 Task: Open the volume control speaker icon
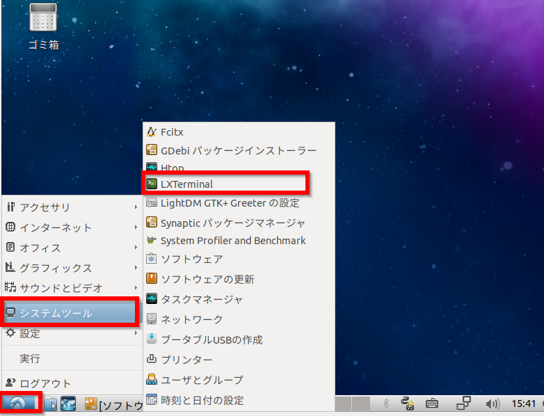tap(493, 404)
